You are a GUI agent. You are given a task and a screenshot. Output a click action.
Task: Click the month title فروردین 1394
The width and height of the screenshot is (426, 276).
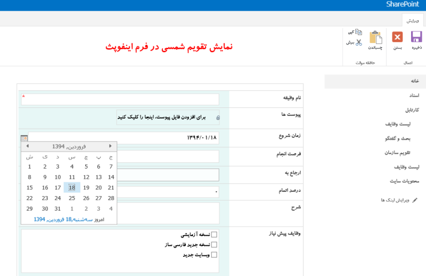(69, 147)
